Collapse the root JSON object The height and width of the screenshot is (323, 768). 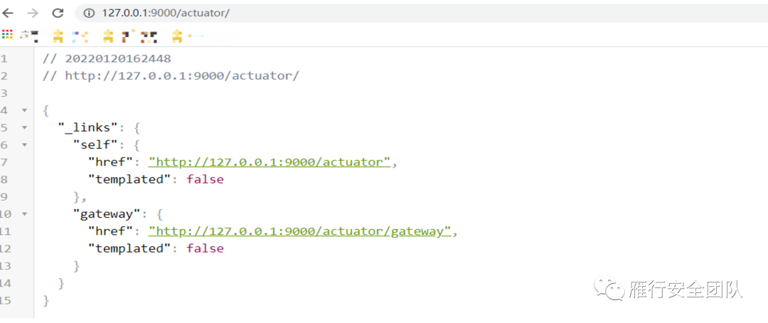(25, 110)
